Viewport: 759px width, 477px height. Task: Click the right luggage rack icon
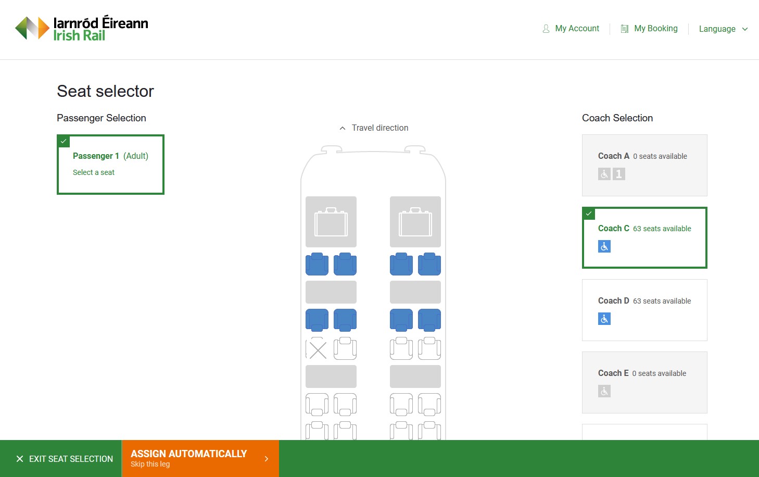[415, 222]
